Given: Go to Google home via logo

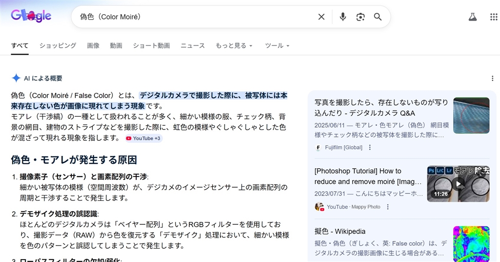Looking at the screenshot, I should click(31, 16).
